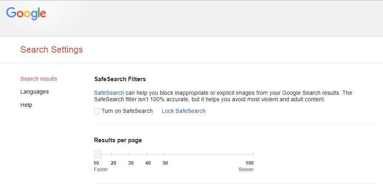Click the slider tick for 40 results
The height and width of the screenshot is (188, 383).
tap(147, 154)
